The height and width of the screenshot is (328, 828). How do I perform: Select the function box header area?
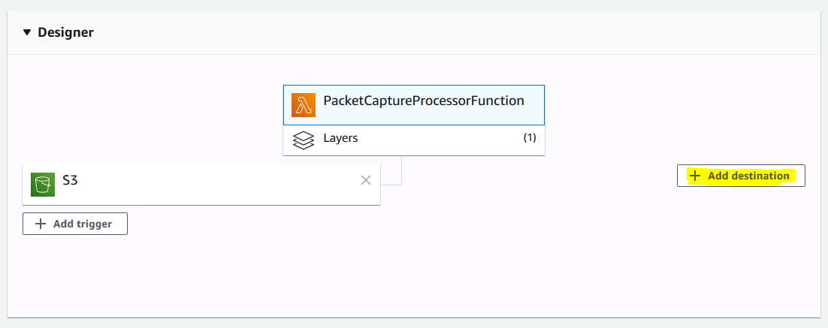414,105
